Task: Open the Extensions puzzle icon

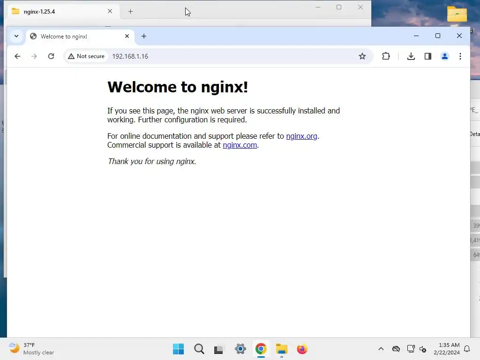Action: pos(386,56)
